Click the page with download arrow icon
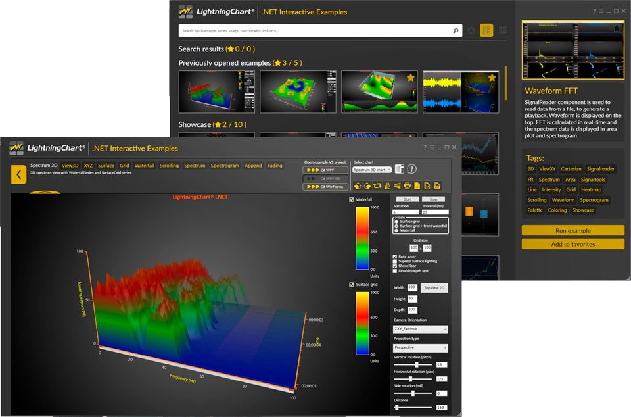Screen dimensions: 631x417 coord(417,185)
